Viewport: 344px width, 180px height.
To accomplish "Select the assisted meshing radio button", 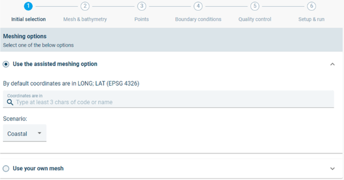I will coord(6,64).
